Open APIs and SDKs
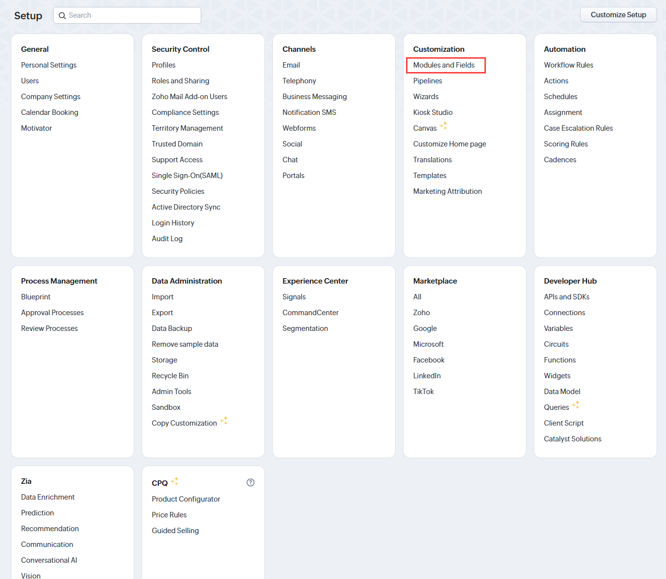 [x=567, y=297]
